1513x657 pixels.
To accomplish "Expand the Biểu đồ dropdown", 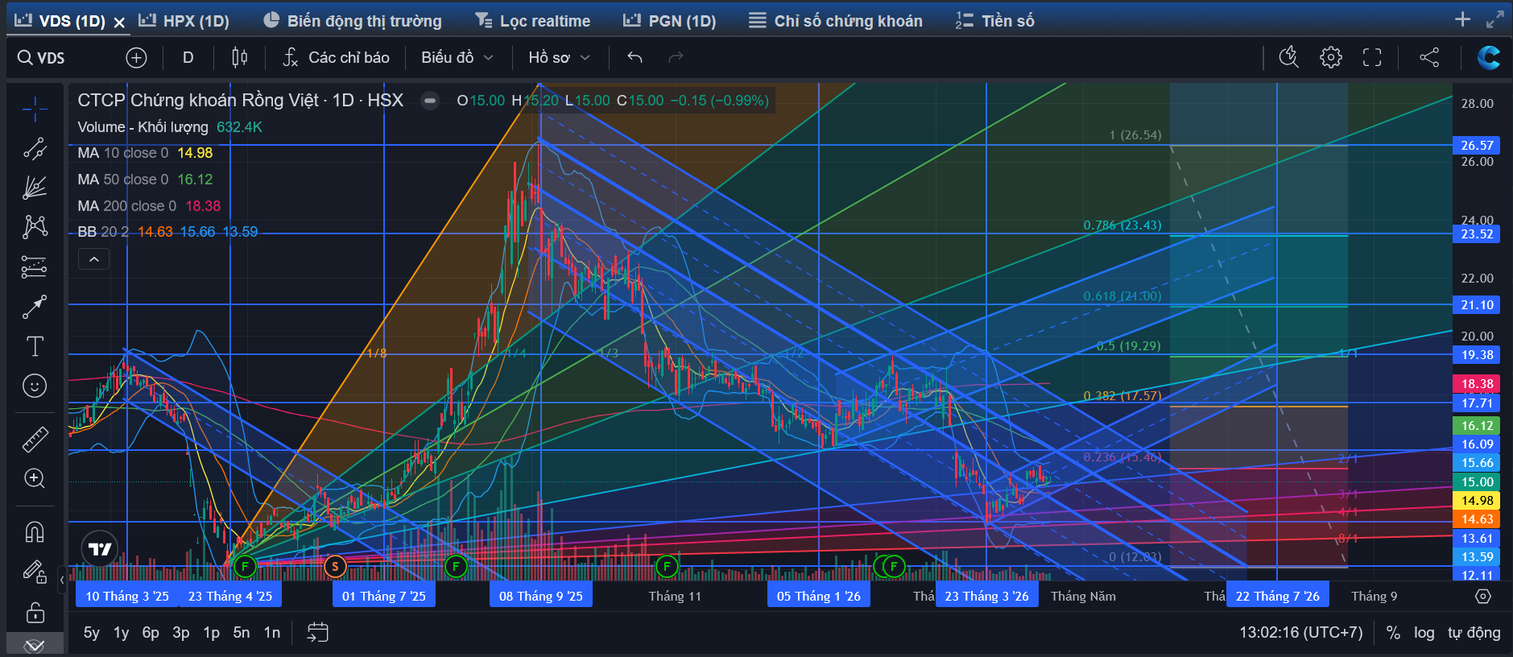I will [457, 57].
